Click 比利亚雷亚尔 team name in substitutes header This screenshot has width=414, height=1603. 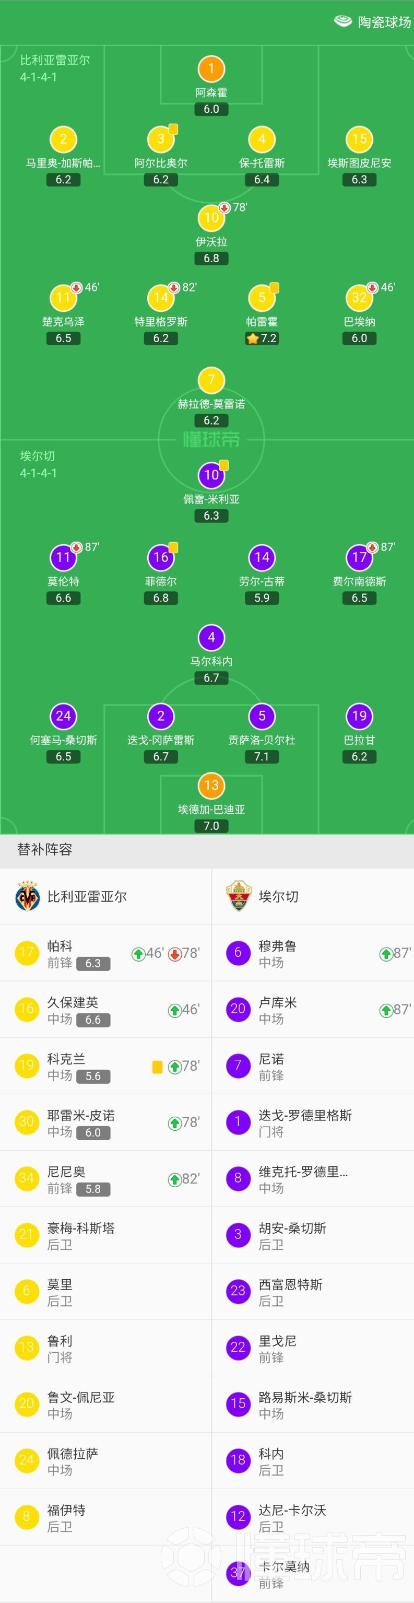87,897
